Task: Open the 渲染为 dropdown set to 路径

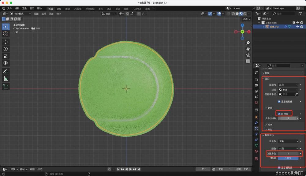Action: (288, 85)
